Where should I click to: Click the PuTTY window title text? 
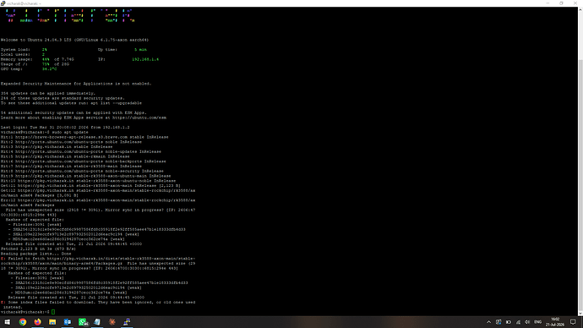24,3
